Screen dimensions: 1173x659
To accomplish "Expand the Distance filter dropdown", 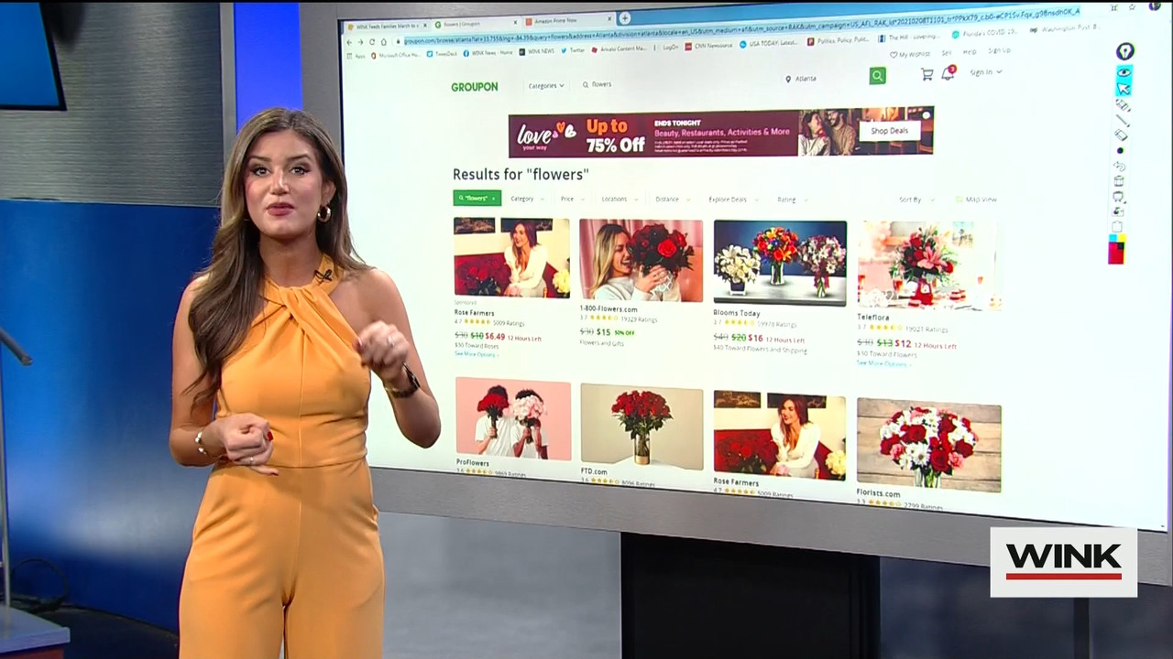I will coord(673,199).
